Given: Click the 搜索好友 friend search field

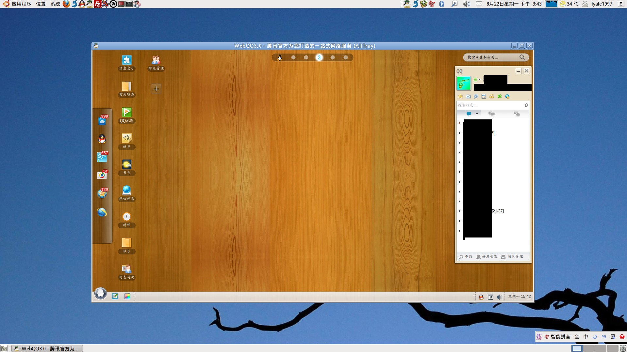Looking at the screenshot, I should coord(490,105).
